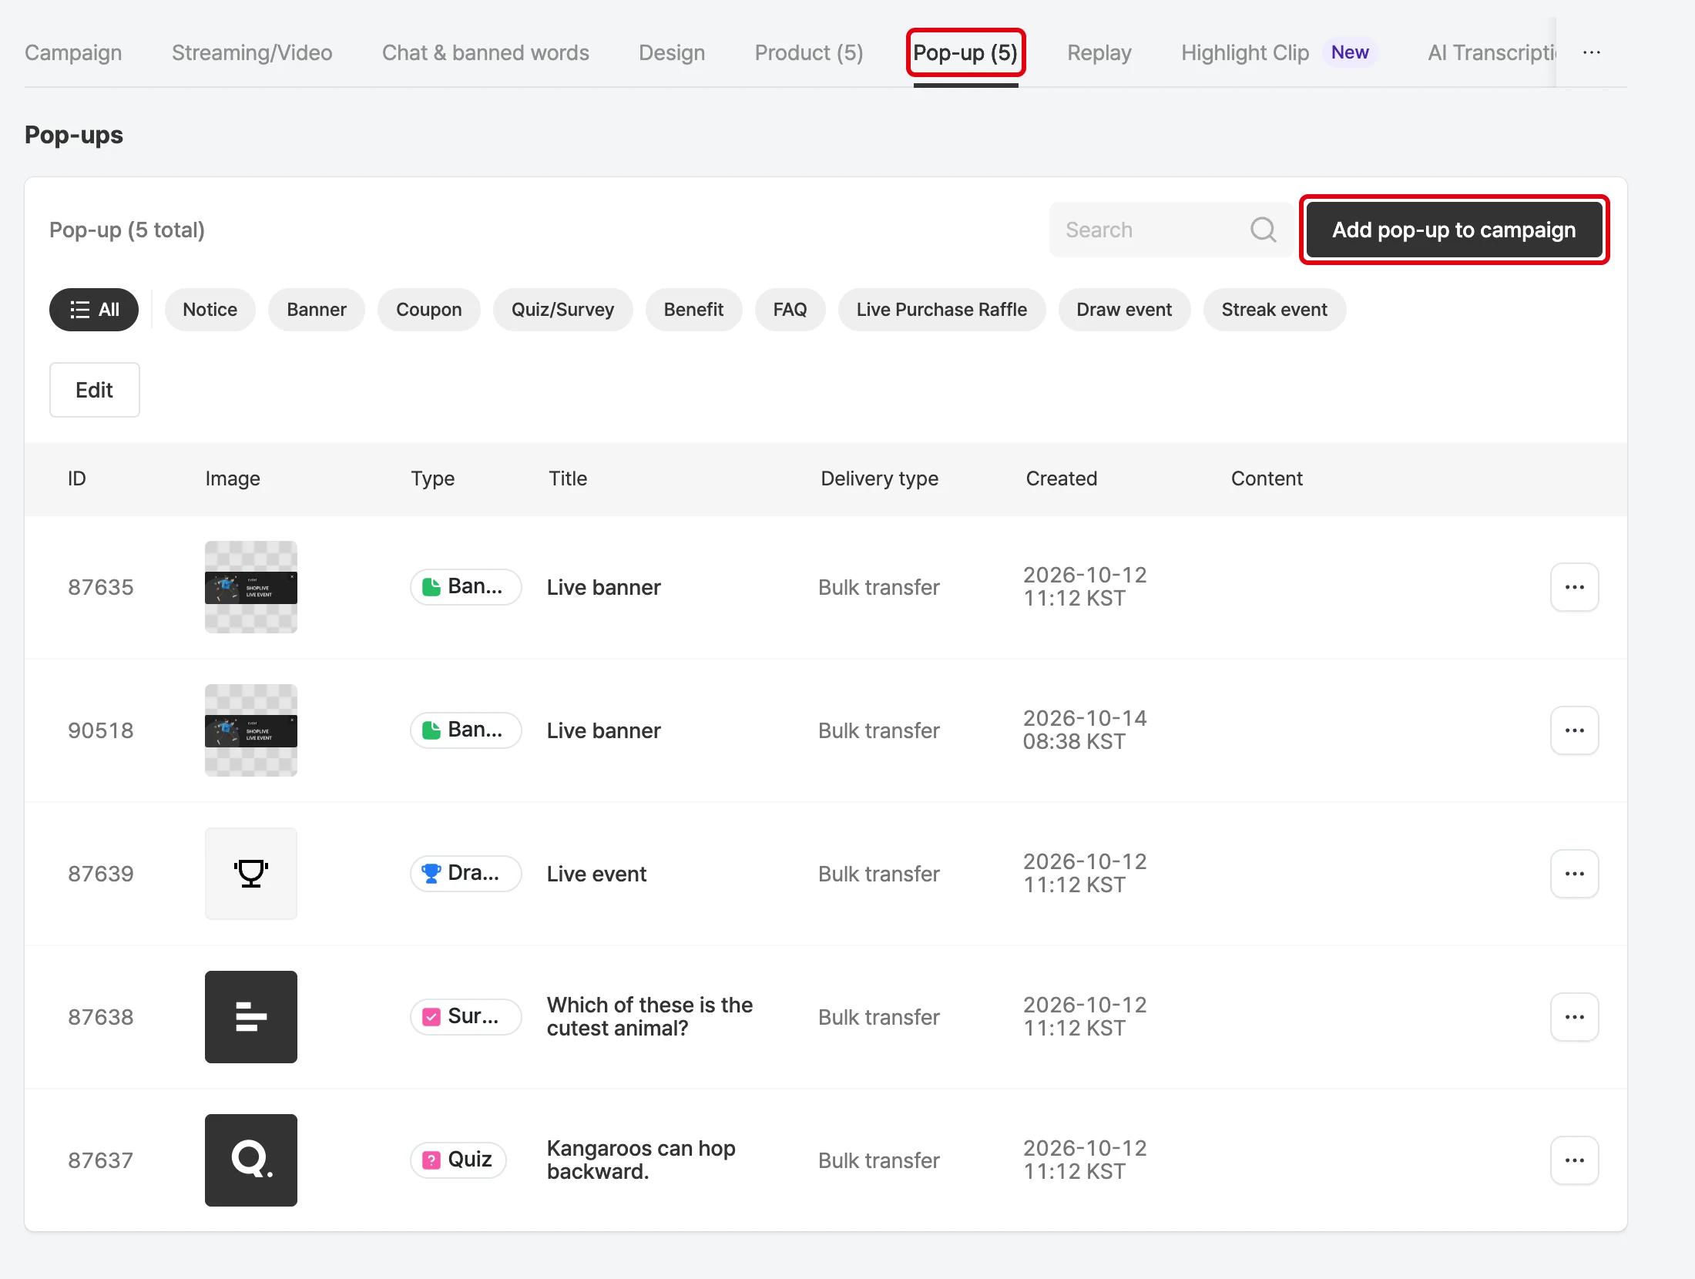Filter pop-ups by Draw event

1124,310
